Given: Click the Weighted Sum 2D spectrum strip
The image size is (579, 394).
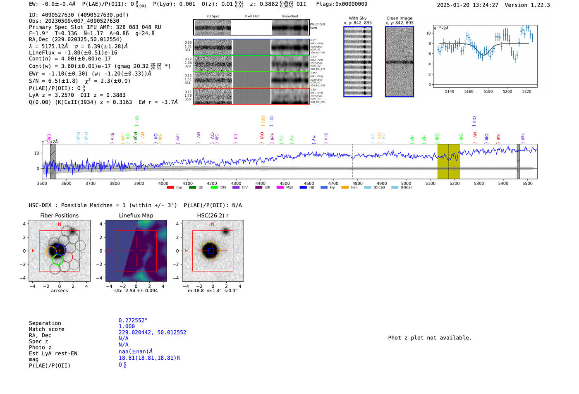Looking at the screenshot, I should point(251,27).
